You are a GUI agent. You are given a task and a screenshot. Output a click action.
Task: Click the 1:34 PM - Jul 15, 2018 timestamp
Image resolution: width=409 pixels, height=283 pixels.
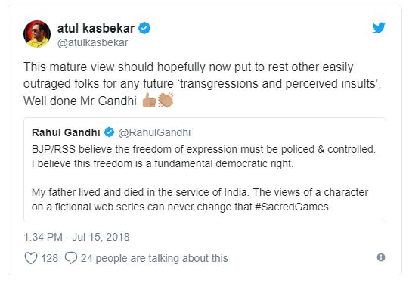point(76,237)
